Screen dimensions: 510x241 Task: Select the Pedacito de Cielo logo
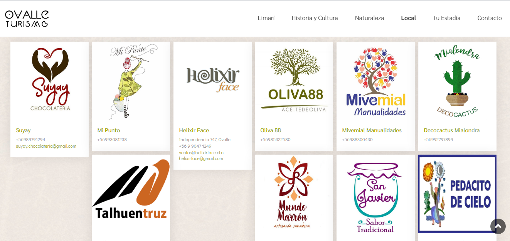click(x=457, y=194)
